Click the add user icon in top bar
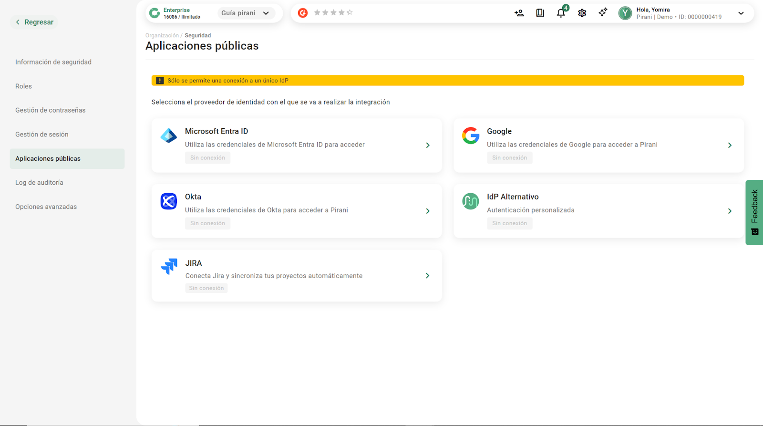The image size is (763, 426). coord(519,13)
